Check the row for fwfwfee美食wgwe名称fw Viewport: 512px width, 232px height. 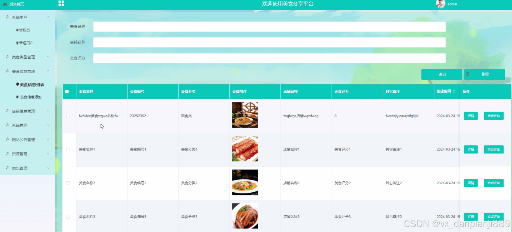tap(68, 116)
